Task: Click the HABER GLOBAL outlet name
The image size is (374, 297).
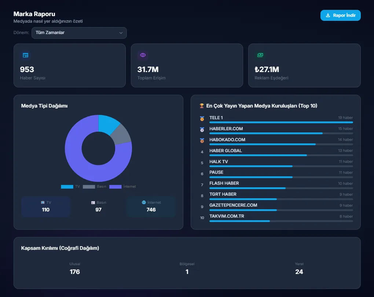Action: click(225, 151)
